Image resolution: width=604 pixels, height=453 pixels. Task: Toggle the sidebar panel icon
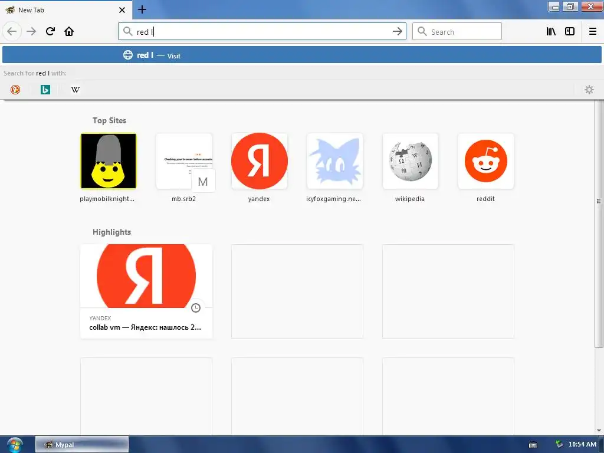[x=570, y=31]
